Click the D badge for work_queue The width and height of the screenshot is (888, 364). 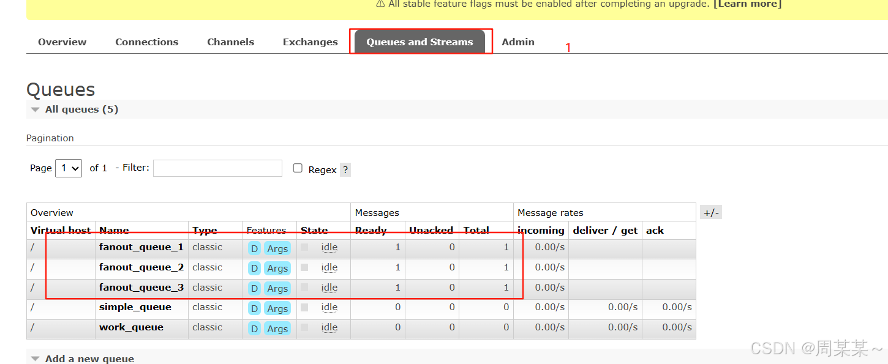click(x=254, y=329)
